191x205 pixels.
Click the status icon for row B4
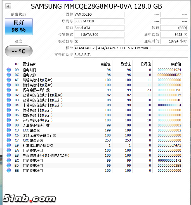9,105
